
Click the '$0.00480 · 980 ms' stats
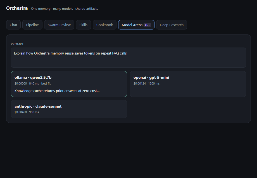27,112
